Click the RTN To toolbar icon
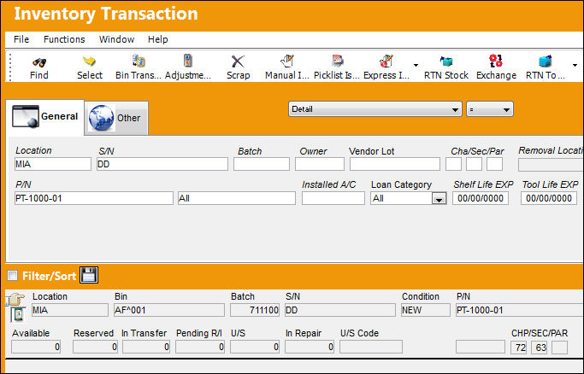 (545, 61)
